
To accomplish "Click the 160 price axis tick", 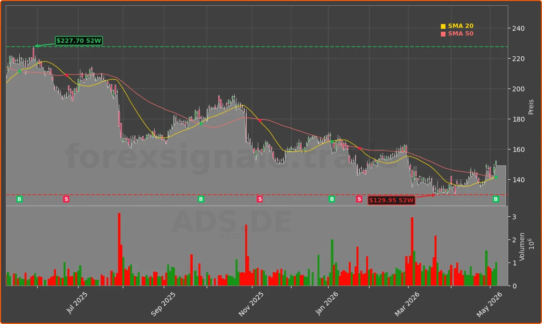I will [x=518, y=150].
